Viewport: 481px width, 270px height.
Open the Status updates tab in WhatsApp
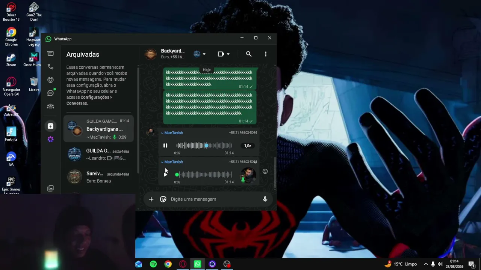(50, 80)
